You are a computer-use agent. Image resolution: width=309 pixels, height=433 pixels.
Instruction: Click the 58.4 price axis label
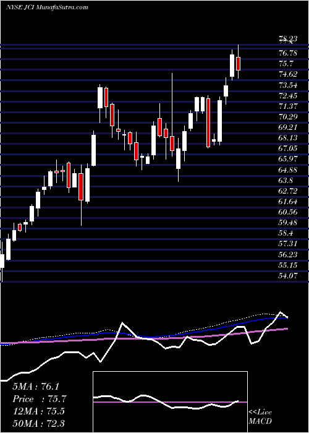tap(286, 234)
